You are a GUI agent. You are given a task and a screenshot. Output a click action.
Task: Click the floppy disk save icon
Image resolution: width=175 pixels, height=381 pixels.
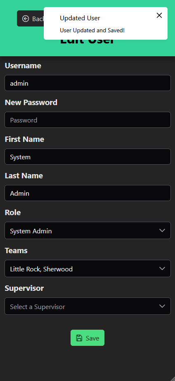point(79,338)
